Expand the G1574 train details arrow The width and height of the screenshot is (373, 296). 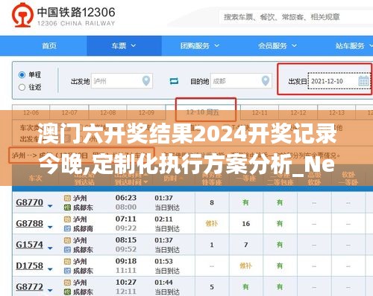point(50,248)
